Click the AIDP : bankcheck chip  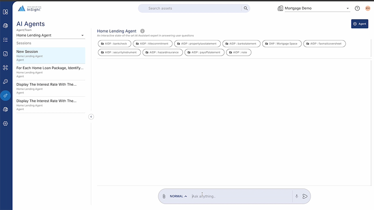click(x=114, y=44)
